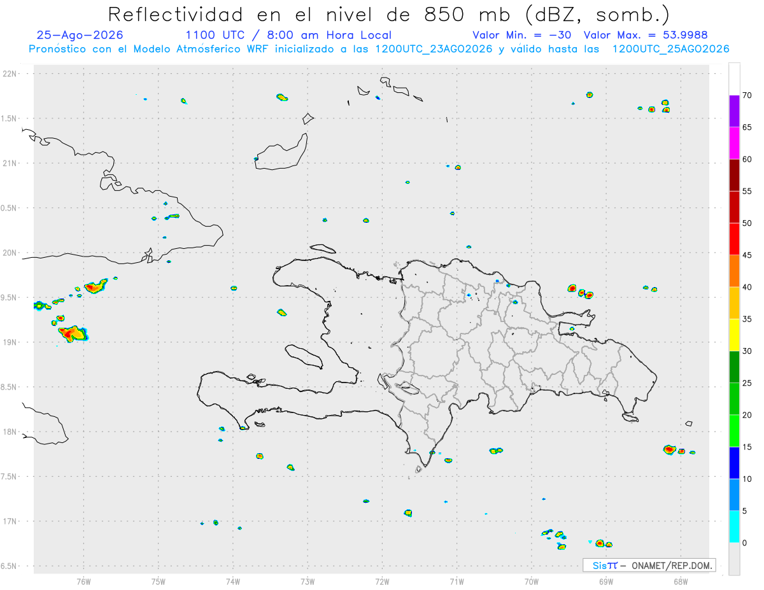Click the time '1100 UTC / 8:00 am Hora Local'
Viewport: 764px width, 590px height.
coord(288,35)
